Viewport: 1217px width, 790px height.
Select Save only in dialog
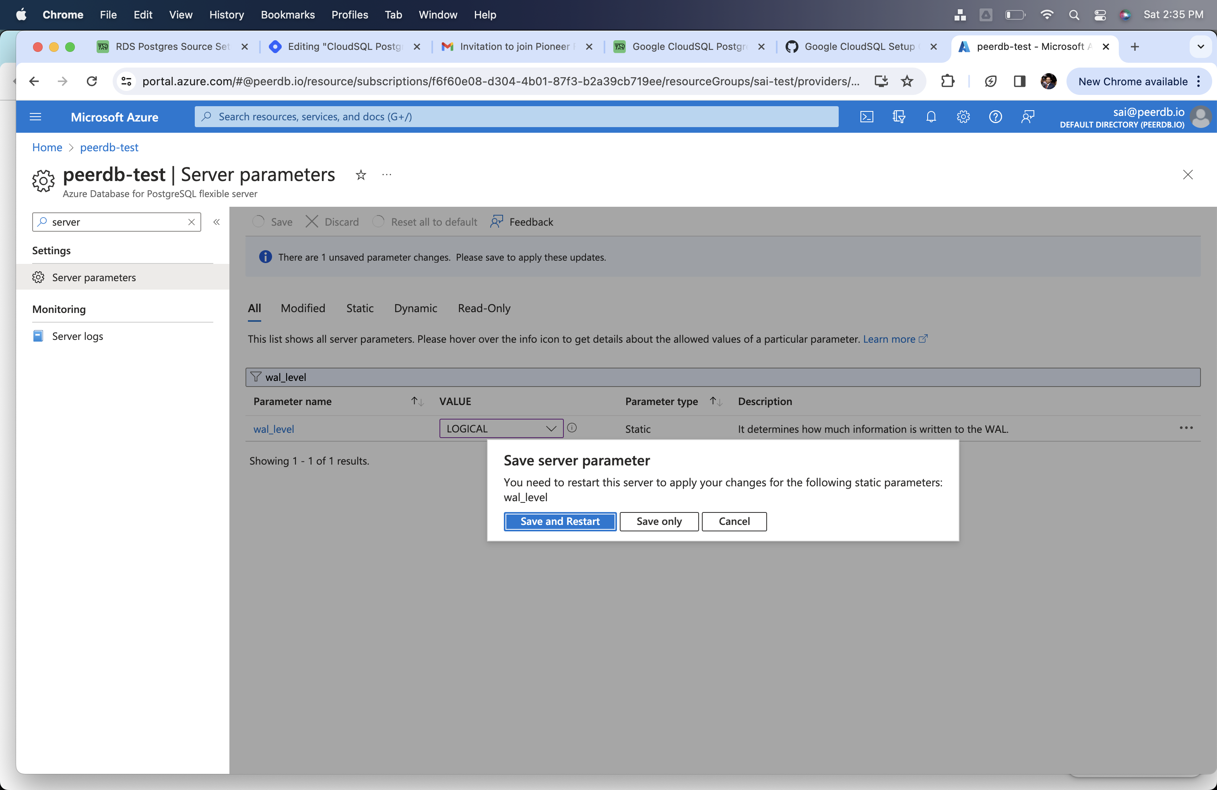point(659,520)
